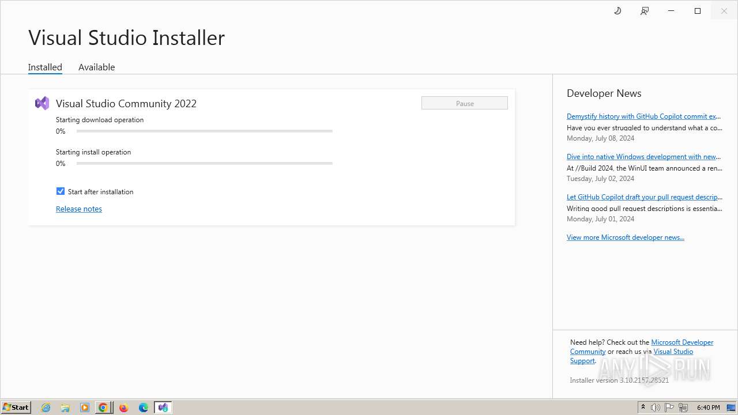Select the Visual Studio Installer taskbar button
Screen dimensions: 738x415
pos(163,408)
